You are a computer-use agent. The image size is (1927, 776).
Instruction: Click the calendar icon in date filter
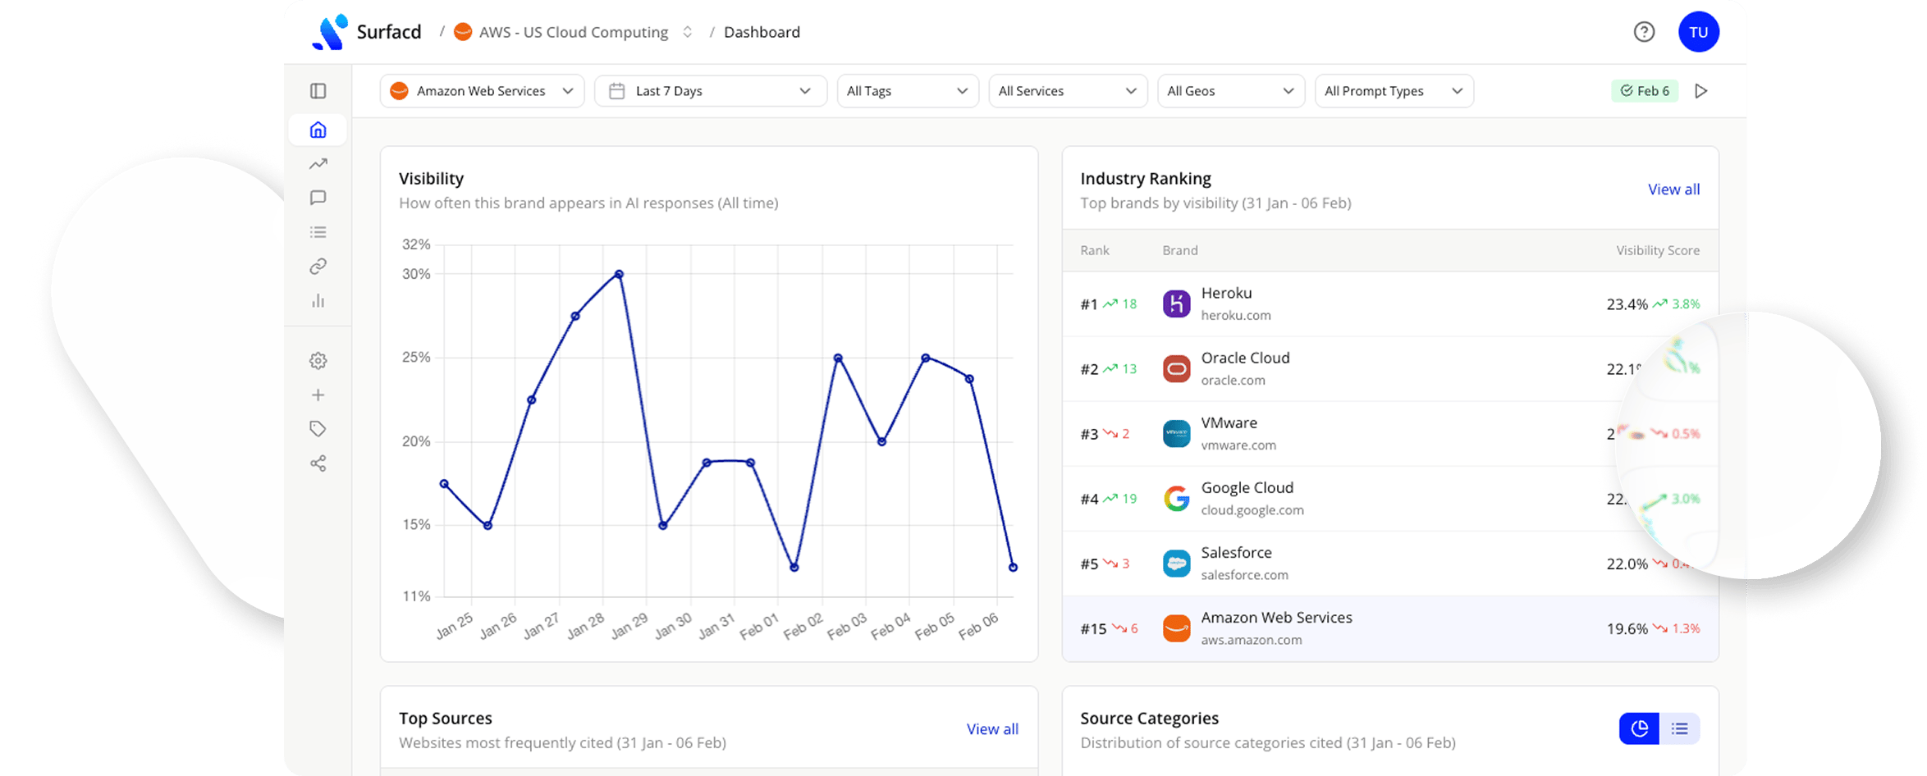pyautogui.click(x=616, y=91)
